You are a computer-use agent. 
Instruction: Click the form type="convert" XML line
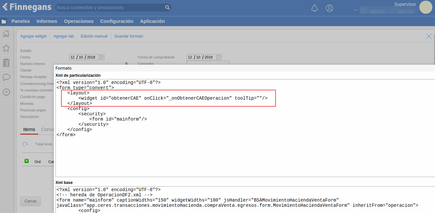point(85,88)
